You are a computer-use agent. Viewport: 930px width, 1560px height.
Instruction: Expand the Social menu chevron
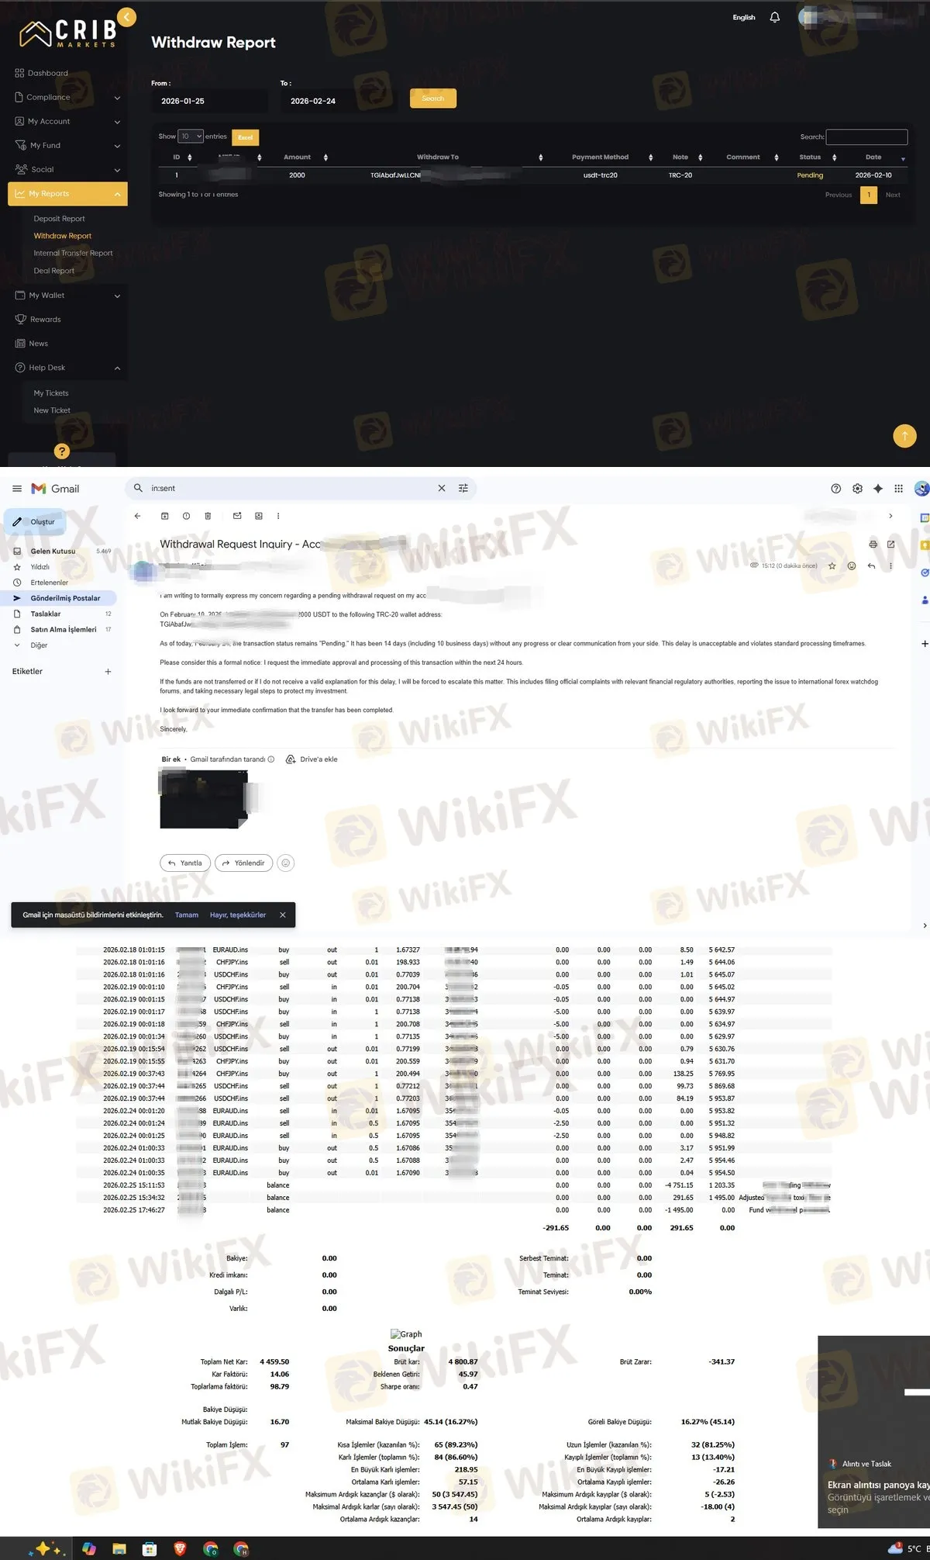pos(117,170)
